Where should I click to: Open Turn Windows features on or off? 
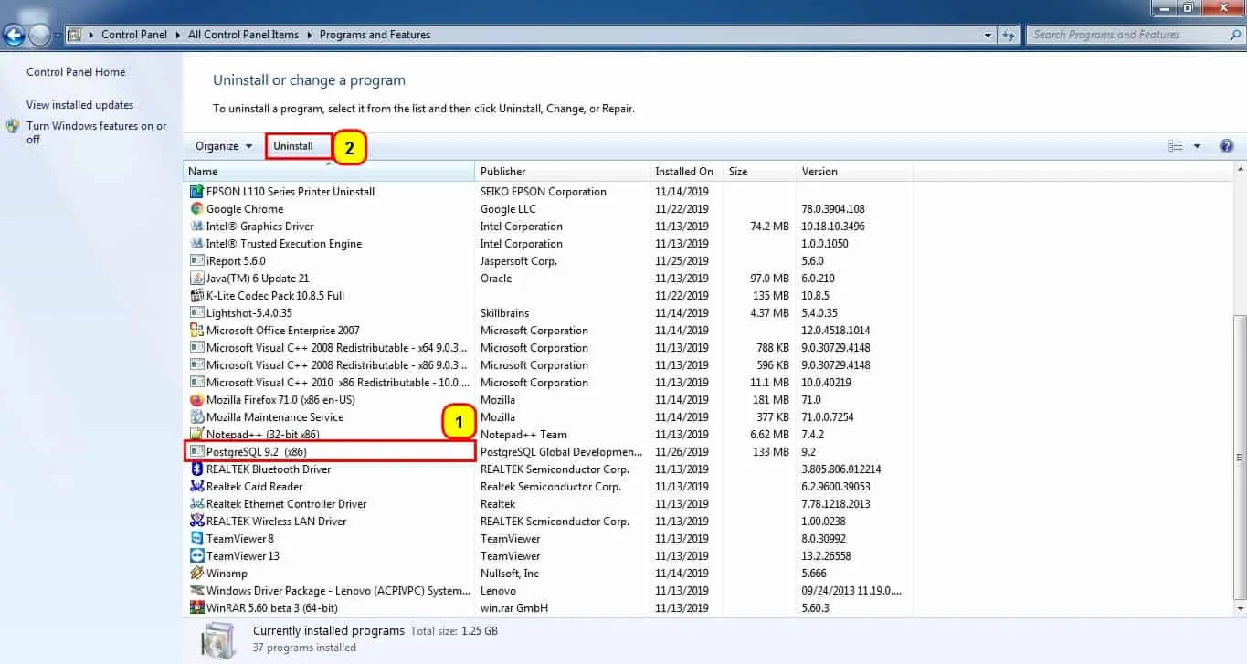(x=96, y=132)
